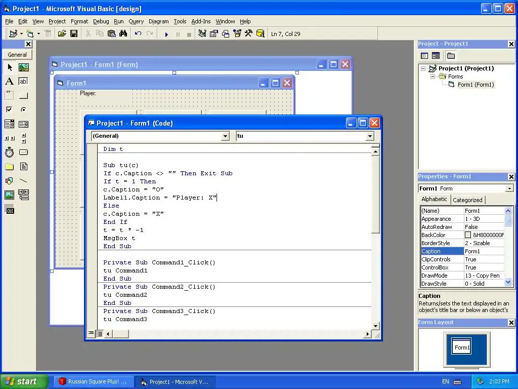Select the HScrollBar control in the toolbox
The width and height of the screenshot is (518, 389).
(10, 138)
